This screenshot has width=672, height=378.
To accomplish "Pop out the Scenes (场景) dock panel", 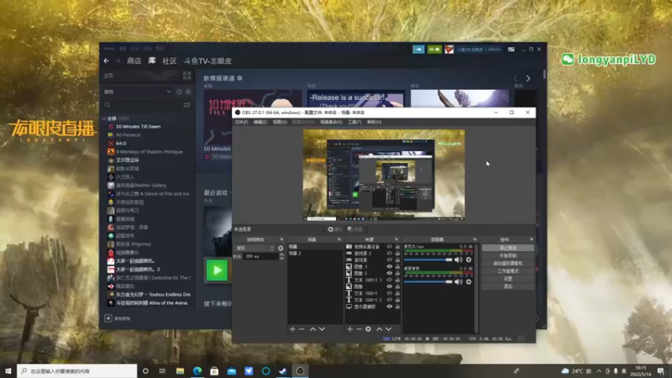I will click(x=339, y=239).
